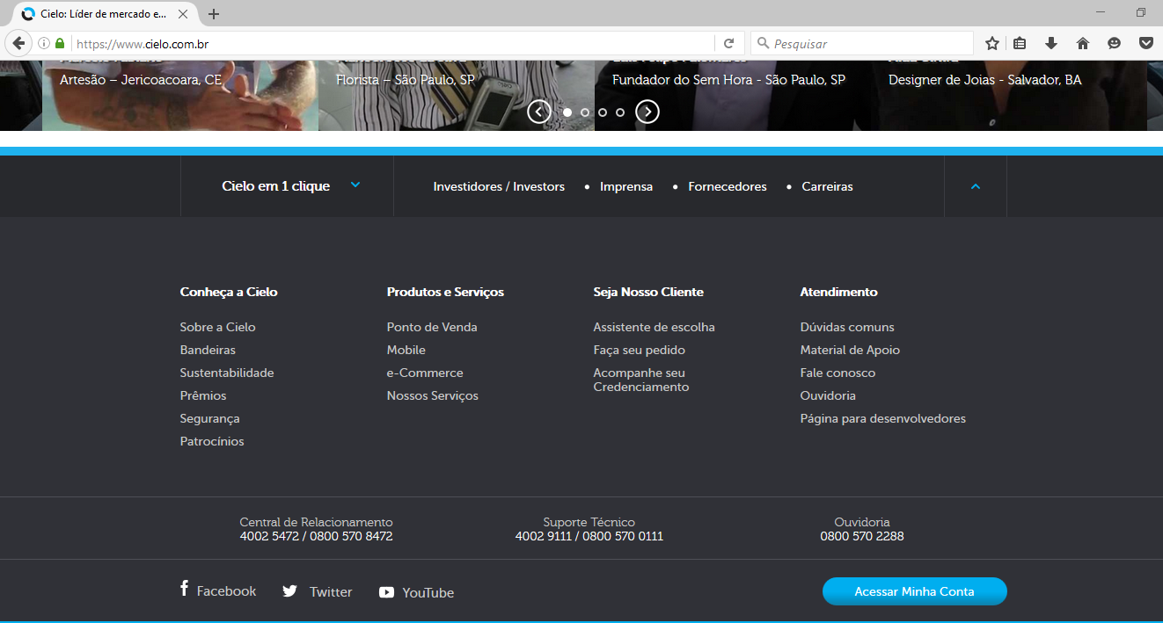This screenshot has height=623, width=1163.
Task: Click the search magnifier icon
Action: pyautogui.click(x=762, y=43)
